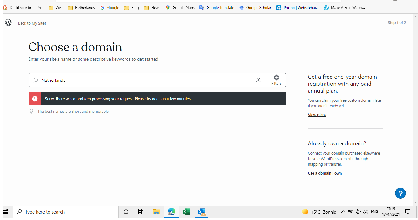The width and height of the screenshot is (418, 220).
Task: Open the clock showing 07:15
Action: [x=391, y=211]
